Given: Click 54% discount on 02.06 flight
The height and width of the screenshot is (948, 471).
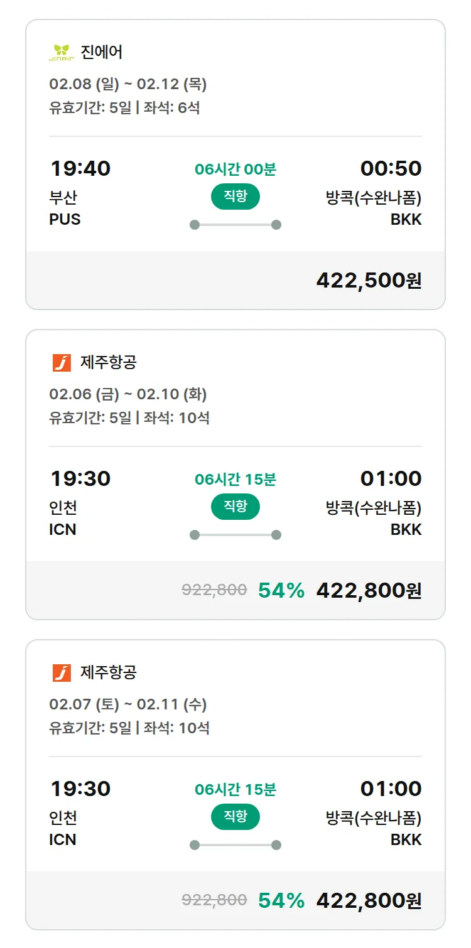Looking at the screenshot, I should 281,590.
